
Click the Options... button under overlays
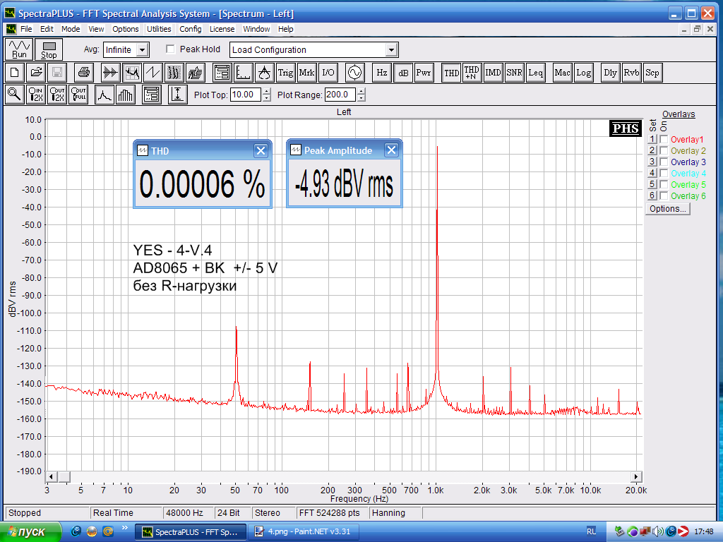click(x=667, y=209)
